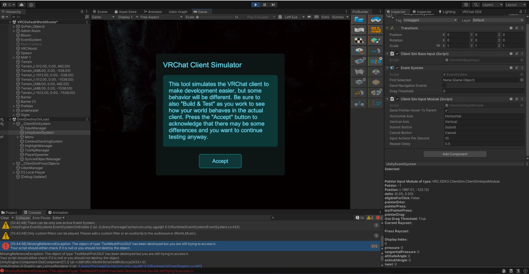Pause play mode
The height and width of the screenshot is (274, 529).
(x=264, y=5)
